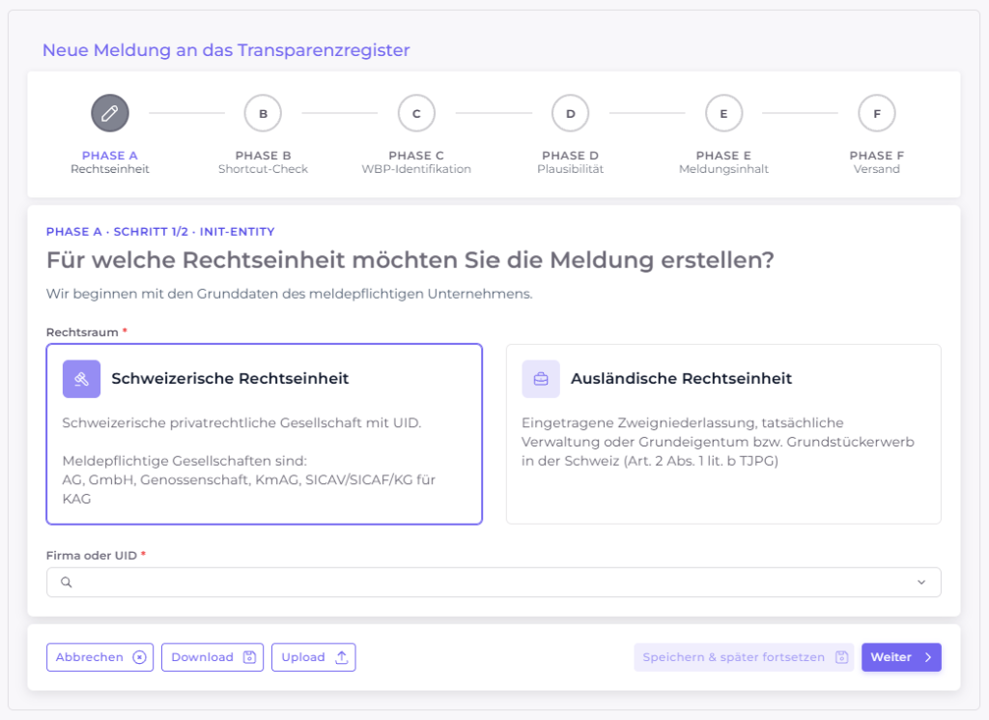Screen dimensions: 989x720
Task: Click the gavel icon on Schweizerische Rechtseinheit
Action: coord(81,379)
